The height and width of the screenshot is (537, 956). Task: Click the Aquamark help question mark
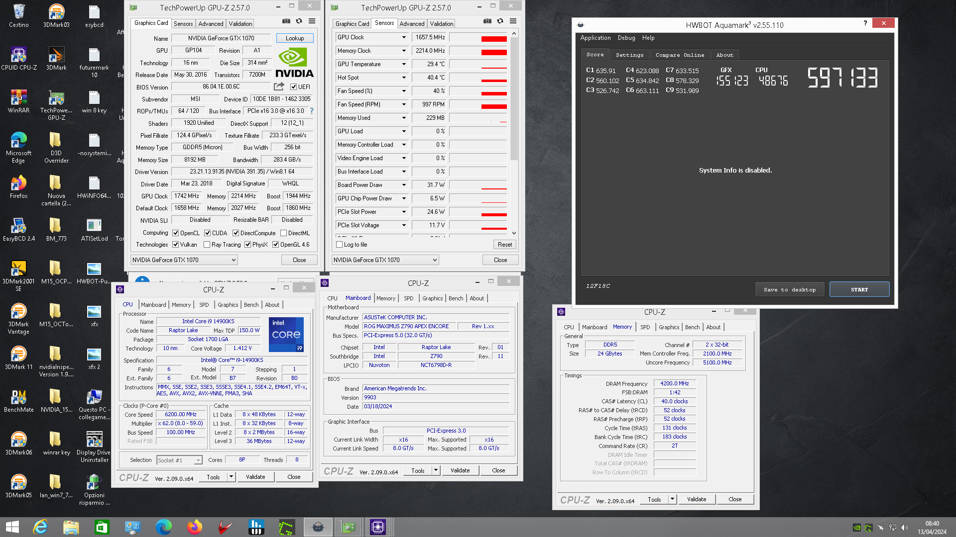[865, 23]
